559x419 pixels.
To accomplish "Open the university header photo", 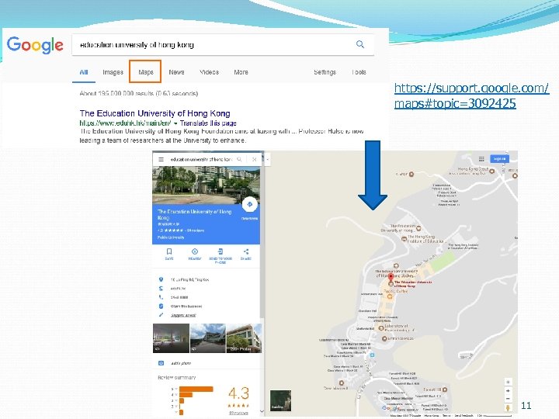I will [x=206, y=185].
